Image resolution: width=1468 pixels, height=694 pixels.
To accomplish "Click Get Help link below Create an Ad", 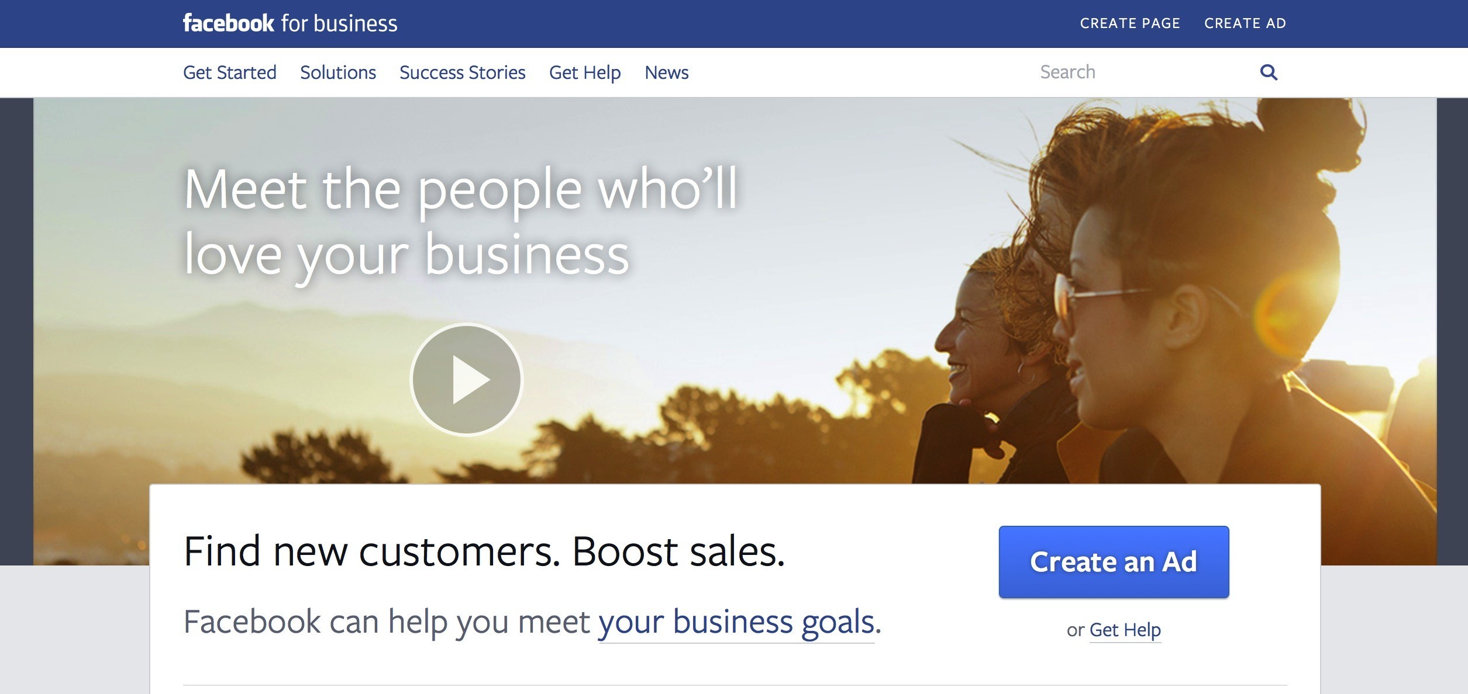I will [x=1125, y=630].
